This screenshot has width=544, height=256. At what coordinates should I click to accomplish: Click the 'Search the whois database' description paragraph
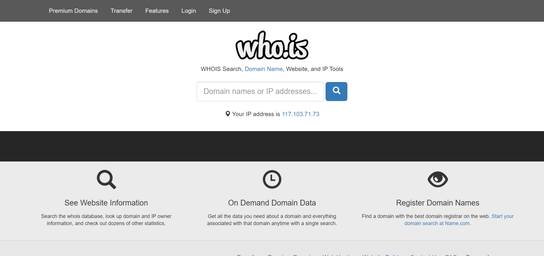106,220
